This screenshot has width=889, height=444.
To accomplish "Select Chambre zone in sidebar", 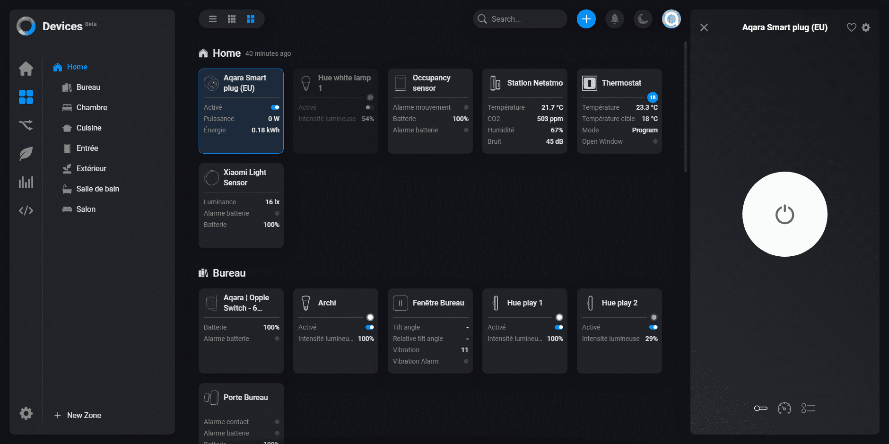I will (x=85, y=107).
